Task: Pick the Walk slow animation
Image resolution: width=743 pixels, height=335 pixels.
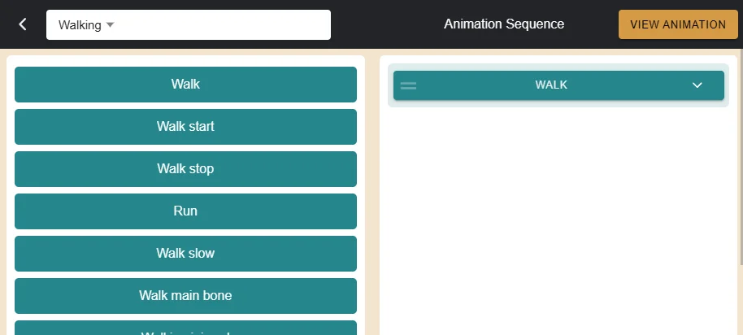Action: (185, 254)
